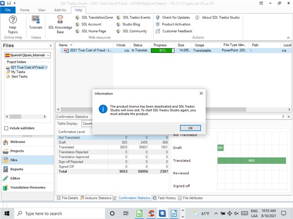Open the notification center
Screen dimensions: 293x219
click(x=284, y=214)
